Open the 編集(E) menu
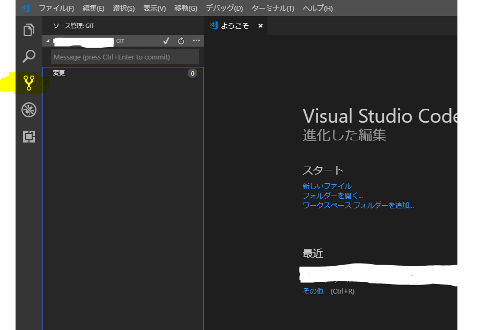 point(93,9)
